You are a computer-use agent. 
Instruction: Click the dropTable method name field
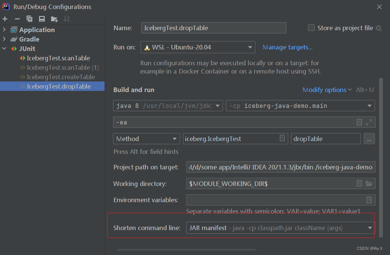326,139
